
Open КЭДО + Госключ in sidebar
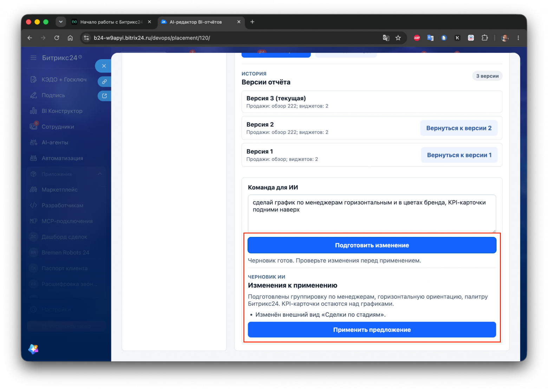[x=64, y=80]
